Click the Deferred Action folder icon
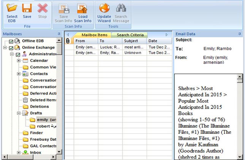Screen dimensions: 245x160 click(25, 93)
